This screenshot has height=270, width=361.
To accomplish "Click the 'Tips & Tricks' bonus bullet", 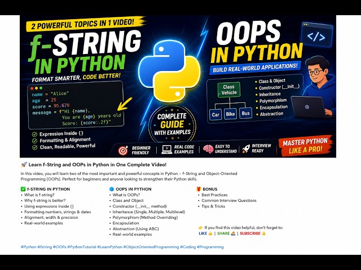I will click(213, 206).
